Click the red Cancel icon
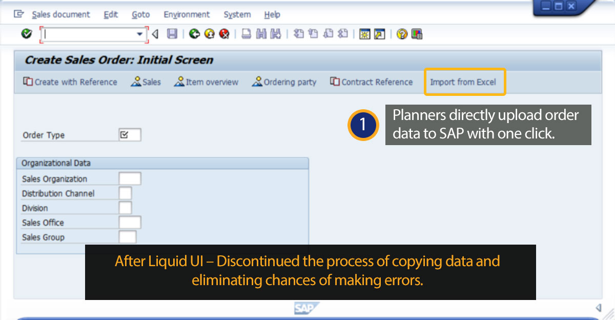615x320 pixels. [224, 34]
